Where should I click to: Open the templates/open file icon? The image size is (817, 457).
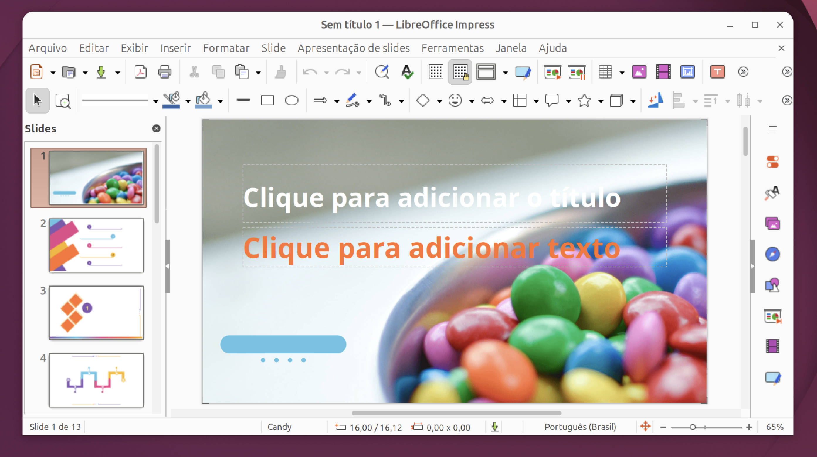69,72
